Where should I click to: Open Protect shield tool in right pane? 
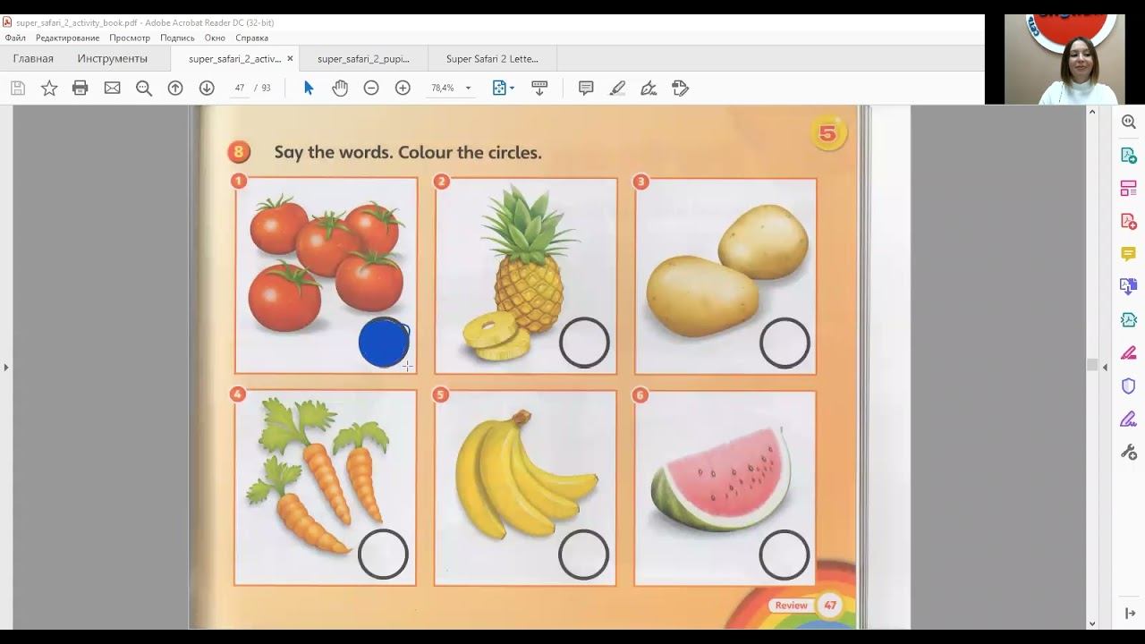click(x=1129, y=386)
